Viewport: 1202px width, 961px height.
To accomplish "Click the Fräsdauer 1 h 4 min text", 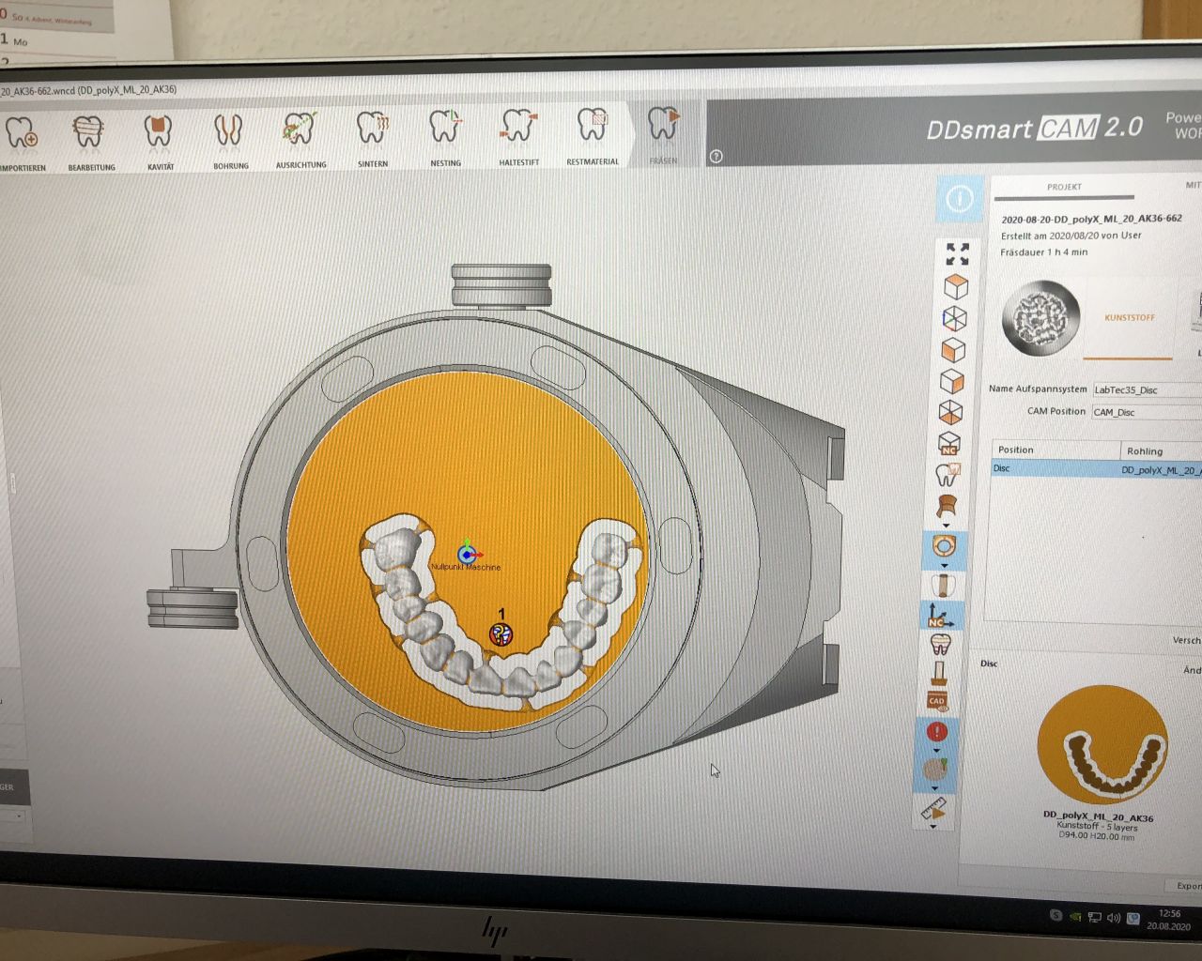I will pyautogui.click(x=1044, y=252).
